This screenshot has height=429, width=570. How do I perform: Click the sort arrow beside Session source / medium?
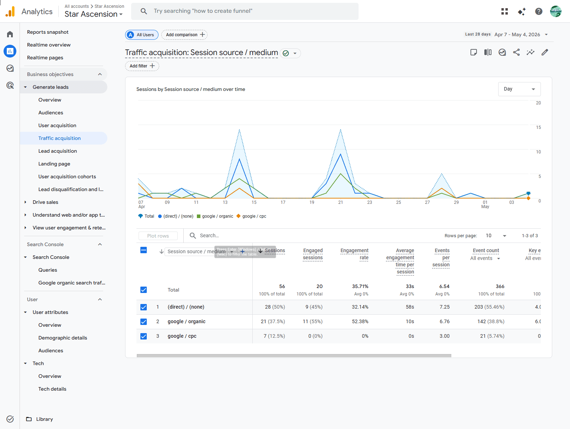pos(162,251)
